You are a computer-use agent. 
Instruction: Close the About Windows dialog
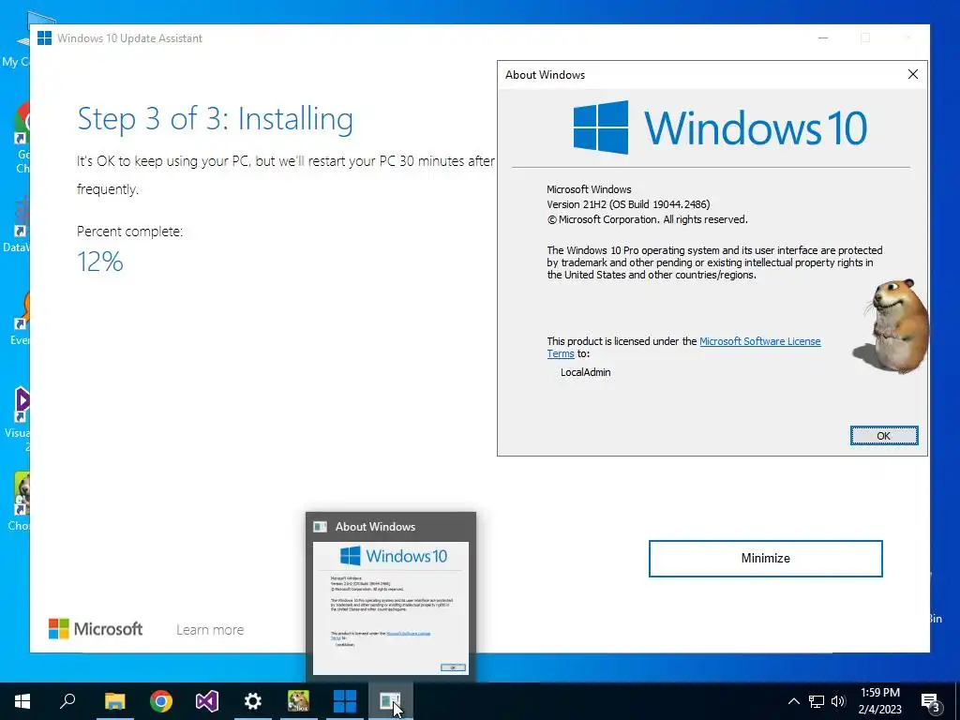pos(912,74)
